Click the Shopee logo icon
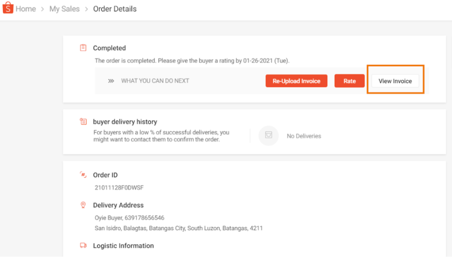Screen dimensions: 452x262 (8, 8)
